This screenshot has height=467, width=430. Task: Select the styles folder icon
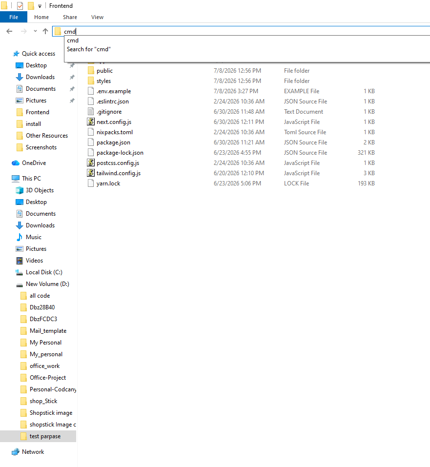click(x=91, y=81)
